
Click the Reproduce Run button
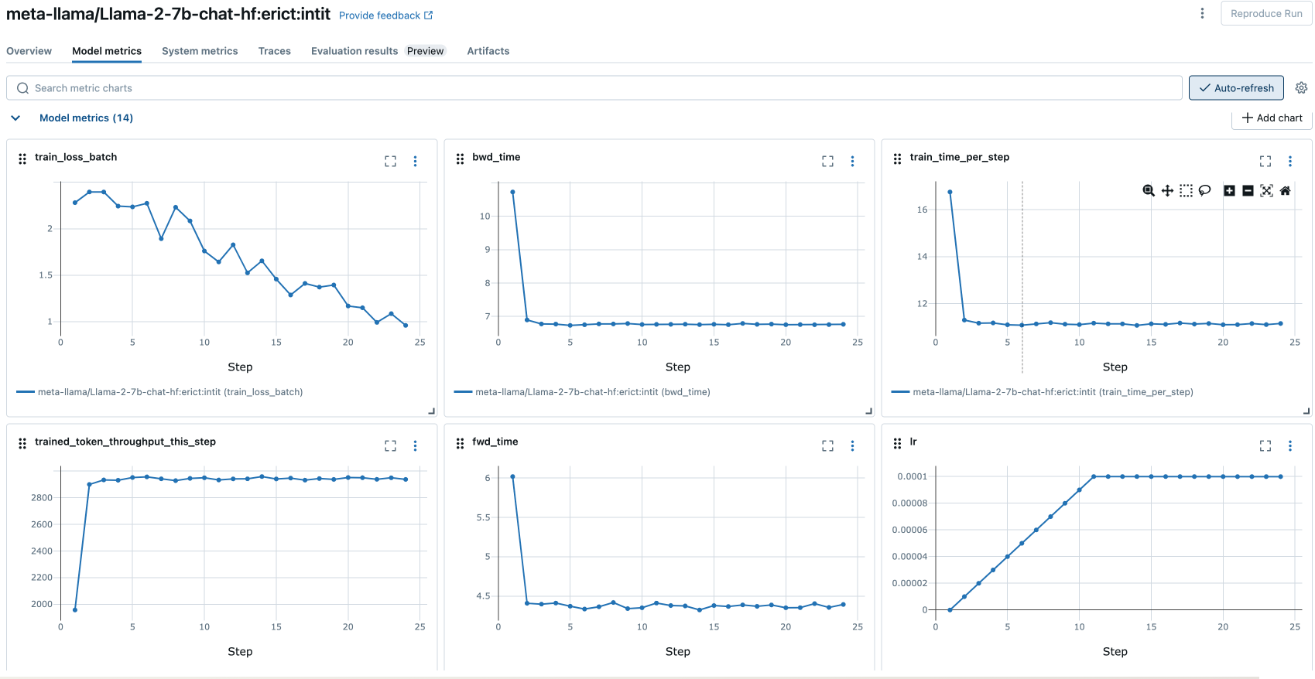1266,13
